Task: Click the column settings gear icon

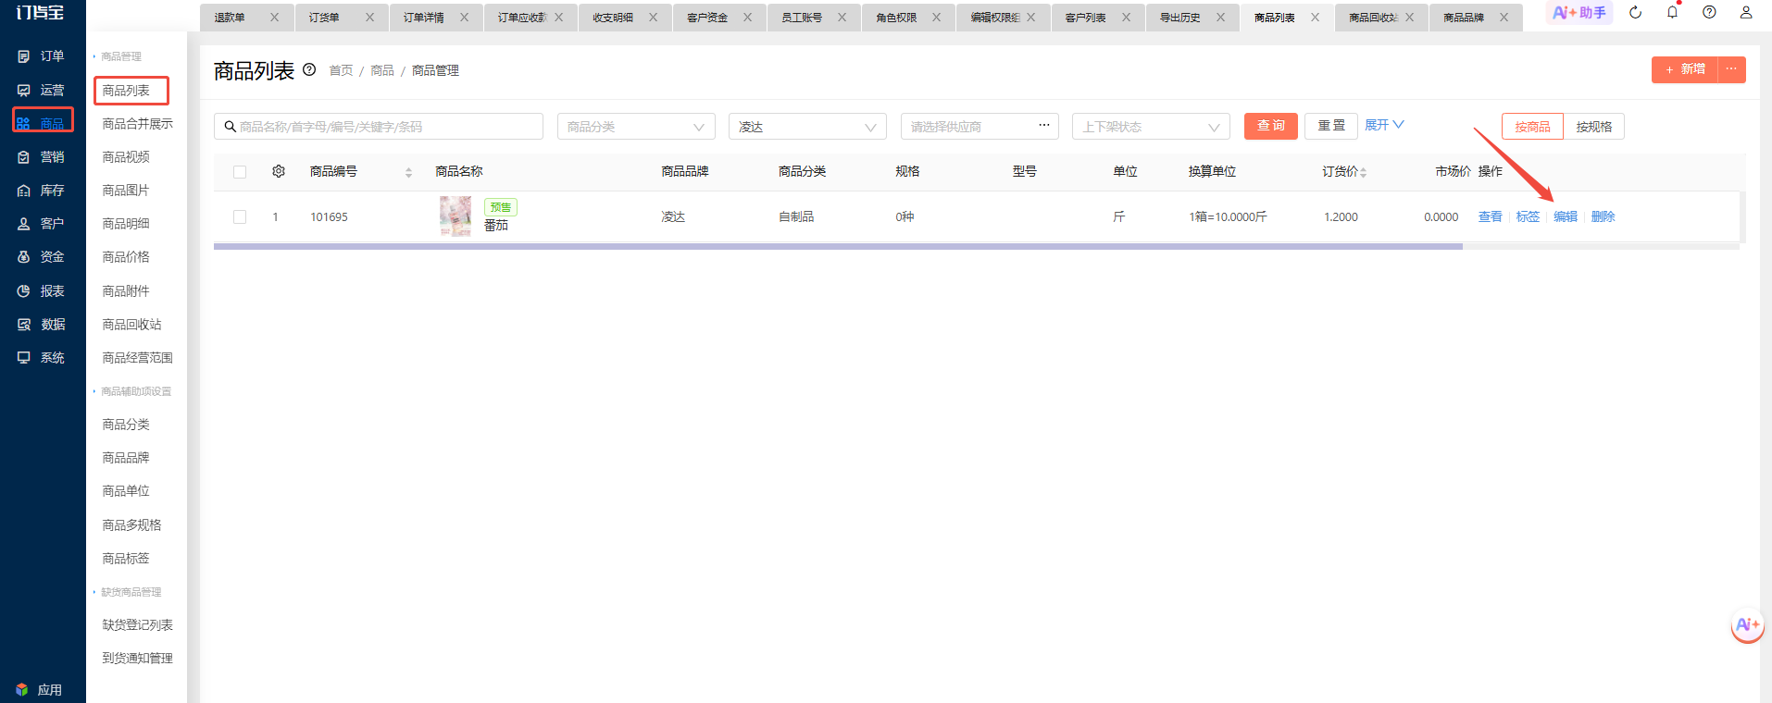Action: [279, 171]
